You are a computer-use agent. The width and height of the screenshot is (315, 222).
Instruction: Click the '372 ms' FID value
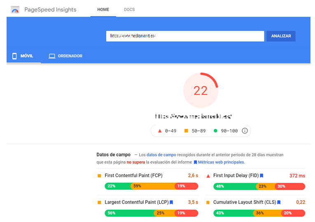(297, 176)
